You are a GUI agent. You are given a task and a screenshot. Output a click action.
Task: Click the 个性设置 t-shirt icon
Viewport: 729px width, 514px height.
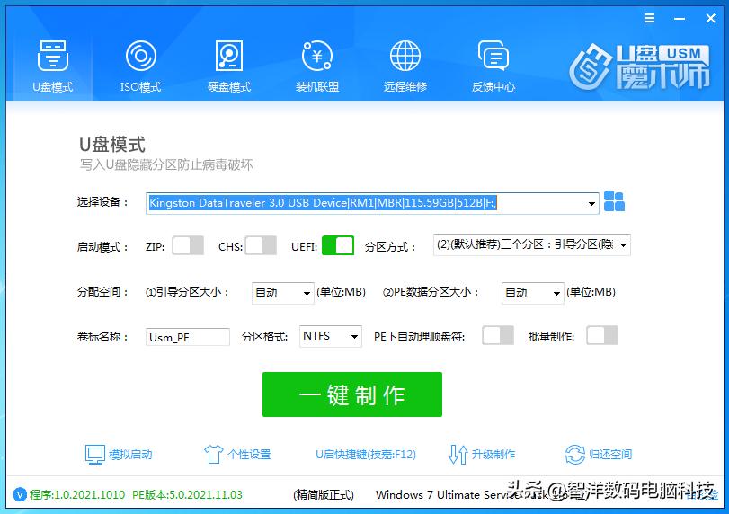pyautogui.click(x=214, y=454)
